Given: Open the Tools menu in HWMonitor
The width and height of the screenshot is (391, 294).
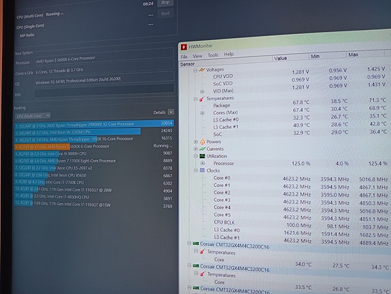Looking at the screenshot, I should (x=213, y=55).
